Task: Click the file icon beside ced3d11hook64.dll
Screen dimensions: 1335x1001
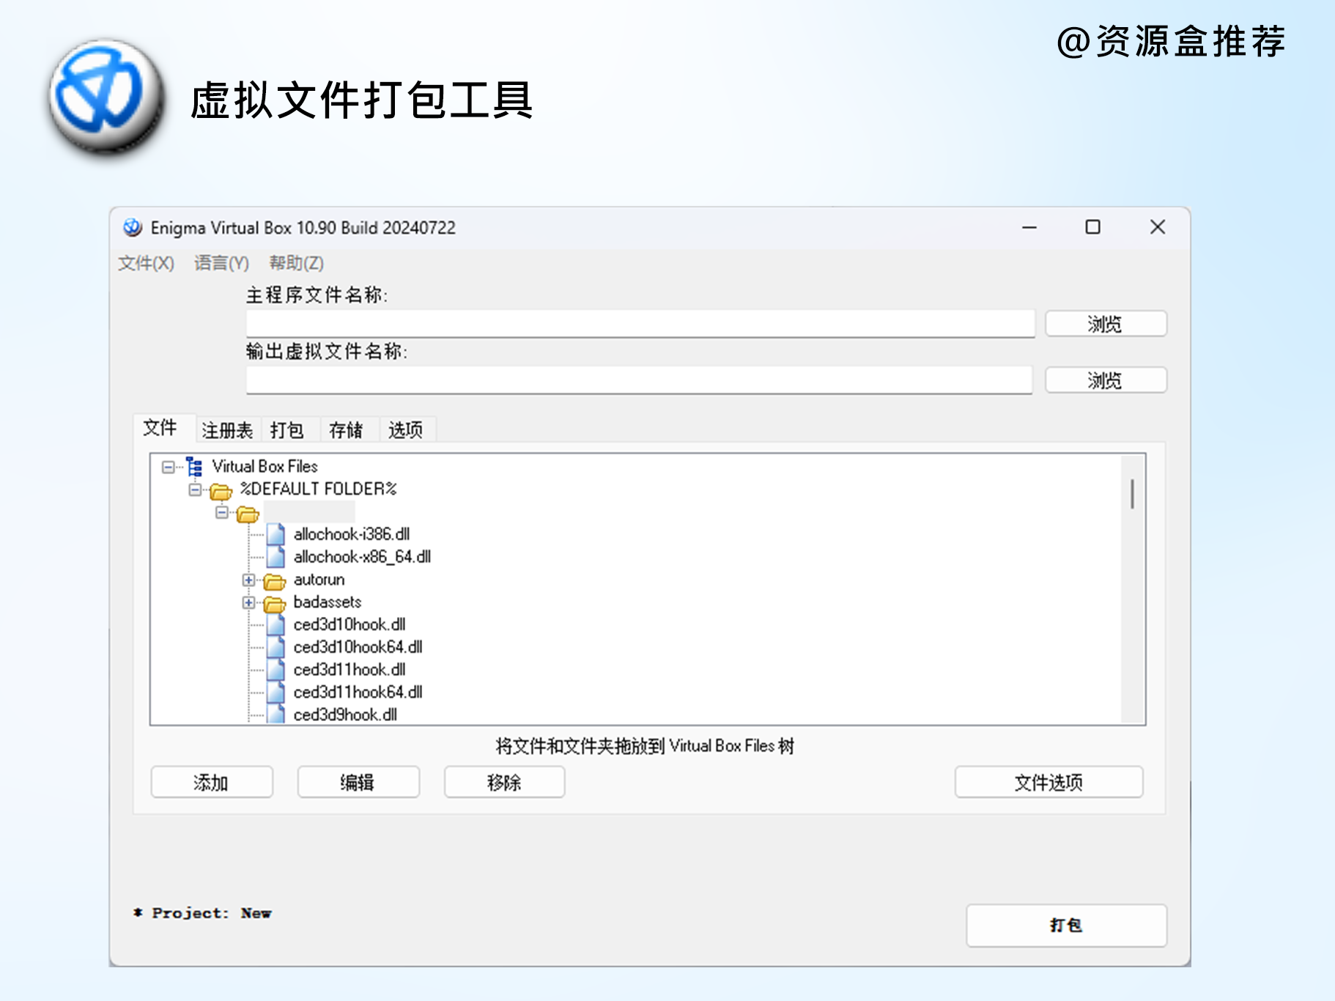Action: (x=275, y=692)
